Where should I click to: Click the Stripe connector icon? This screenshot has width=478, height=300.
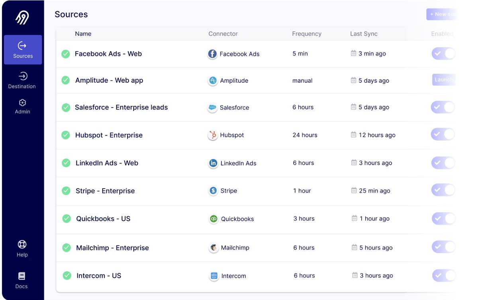tap(213, 190)
